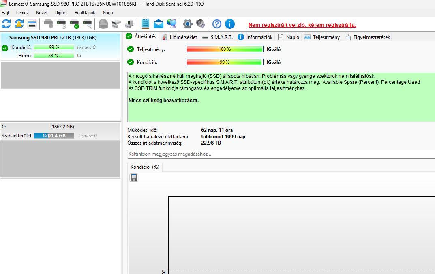Viewport: 435px width, 274px height.
Task: Click the blue envelope e-mail icon
Action: (x=159, y=24)
